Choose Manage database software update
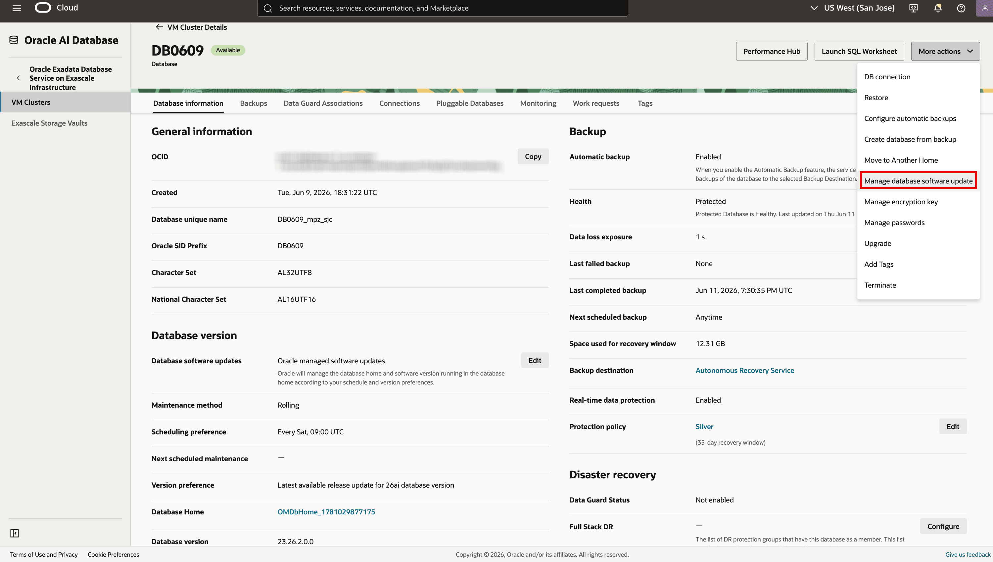993x562 pixels. [x=918, y=181]
